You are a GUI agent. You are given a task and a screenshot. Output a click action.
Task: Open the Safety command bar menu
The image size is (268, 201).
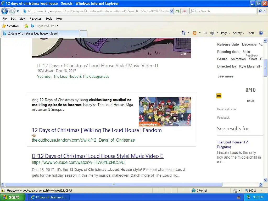pyautogui.click(x=239, y=33)
